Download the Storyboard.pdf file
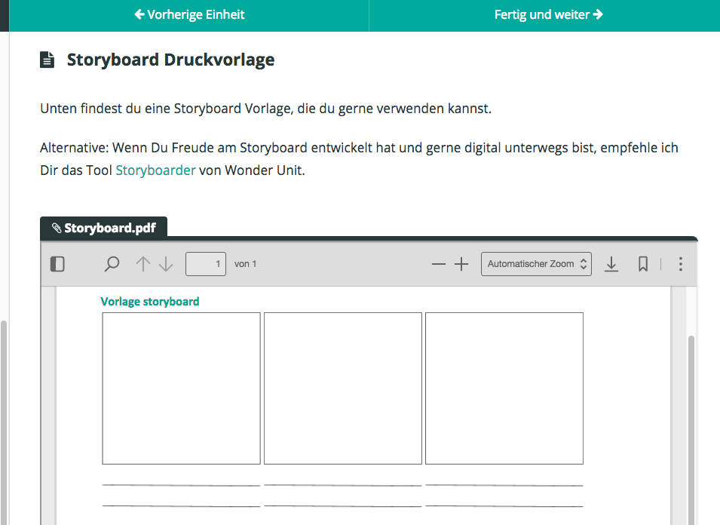Screen dimensions: 720x525 point(611,264)
